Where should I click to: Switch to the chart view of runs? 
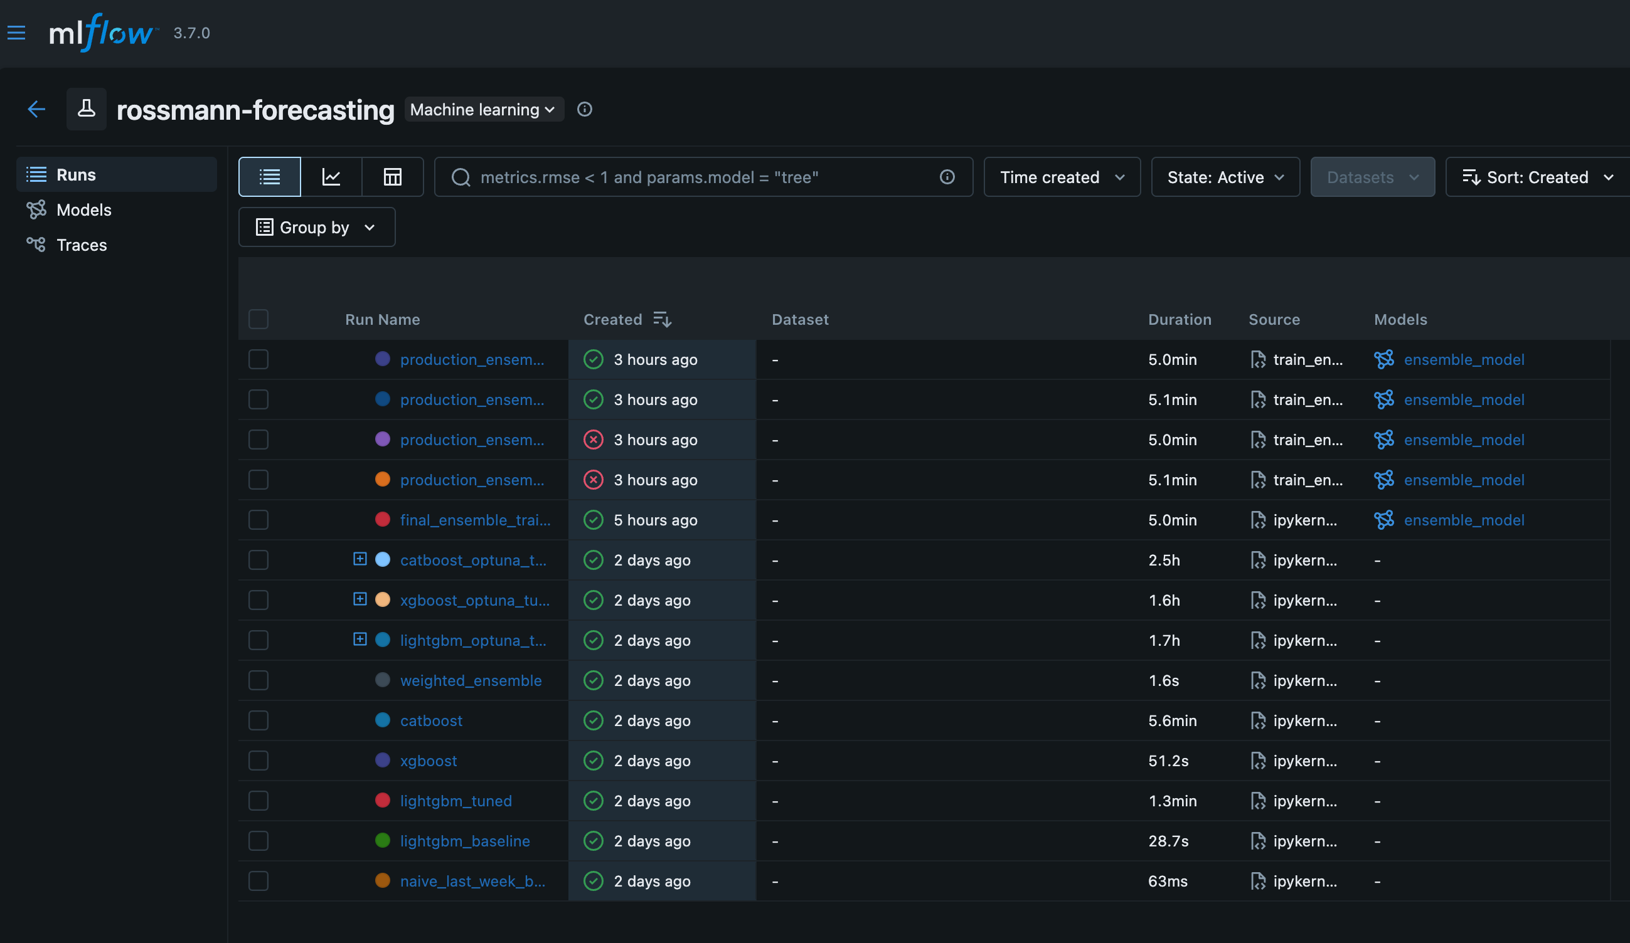click(331, 176)
